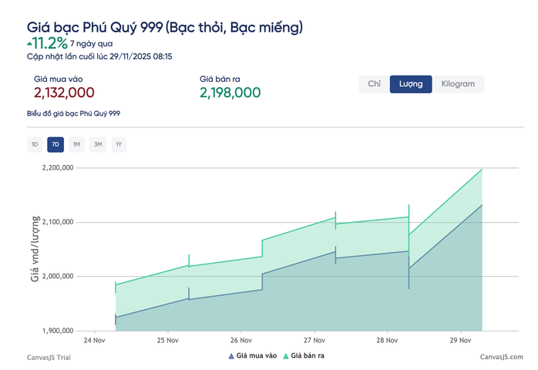Select the 7D time range button

coord(55,144)
